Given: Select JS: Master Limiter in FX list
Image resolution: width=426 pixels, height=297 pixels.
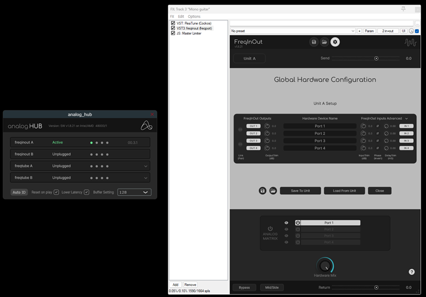Looking at the screenshot, I should 189,33.
